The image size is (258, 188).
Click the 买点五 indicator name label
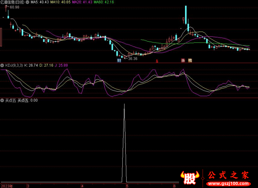point(10,100)
